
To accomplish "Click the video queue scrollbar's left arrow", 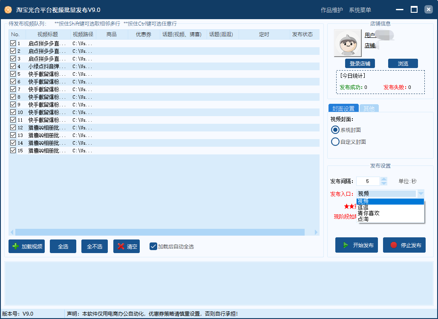I will [x=12, y=232].
